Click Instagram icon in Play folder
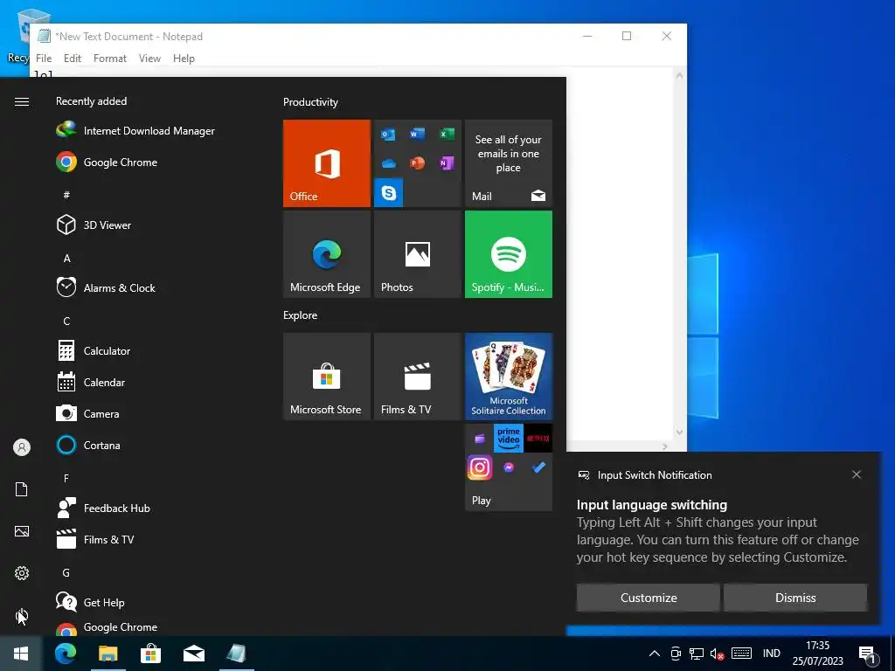This screenshot has height=671, width=895. pos(480,467)
